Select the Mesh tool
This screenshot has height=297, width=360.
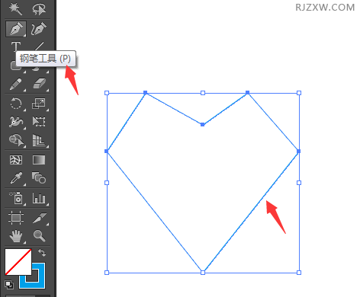point(16,160)
